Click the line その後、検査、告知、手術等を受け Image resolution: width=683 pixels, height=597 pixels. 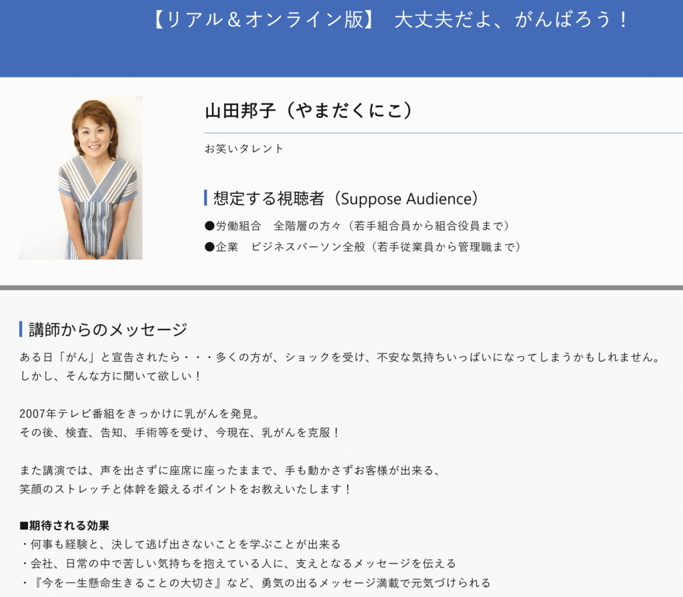point(180,433)
